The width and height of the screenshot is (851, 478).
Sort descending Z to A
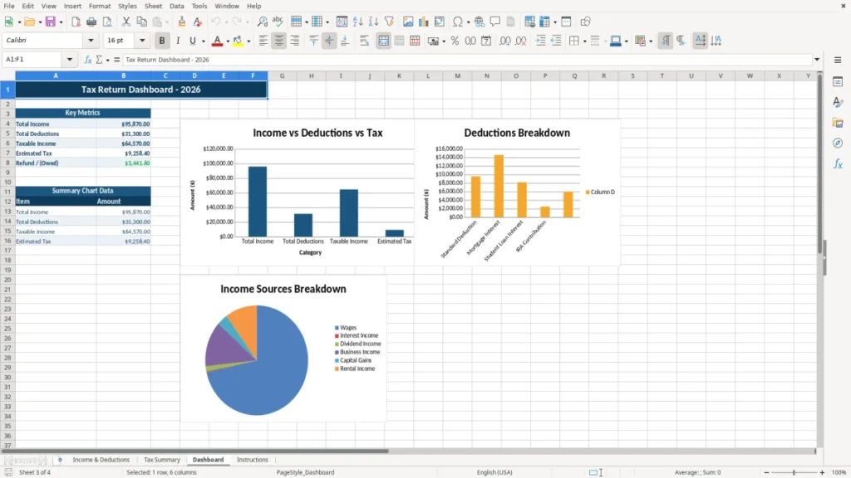373,22
